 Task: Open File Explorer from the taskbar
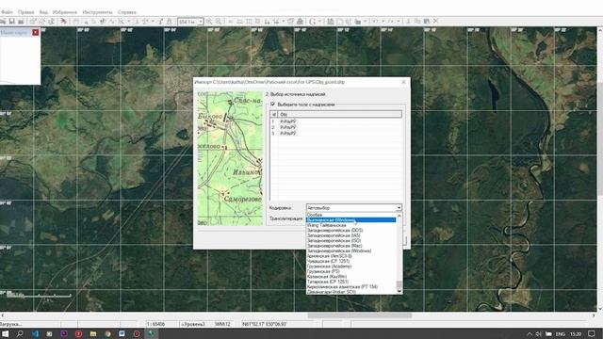93,334
